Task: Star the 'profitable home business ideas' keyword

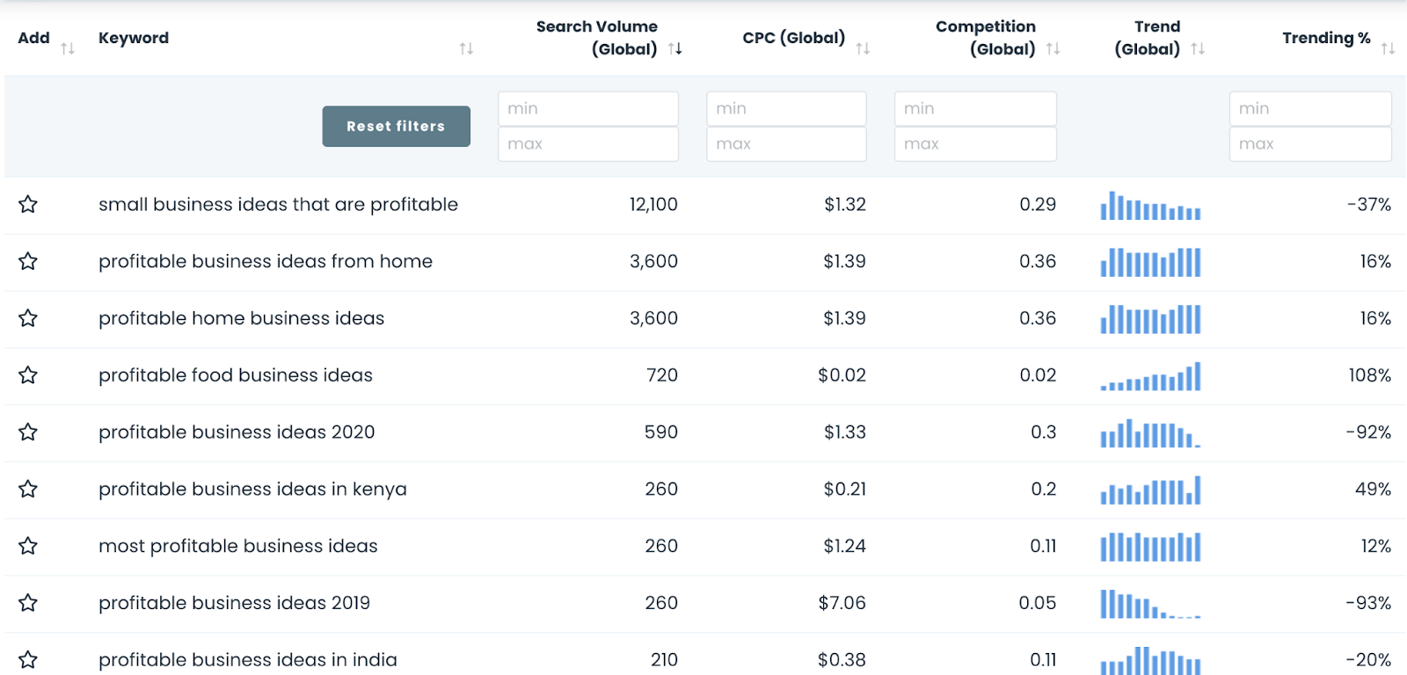Action: (28, 318)
